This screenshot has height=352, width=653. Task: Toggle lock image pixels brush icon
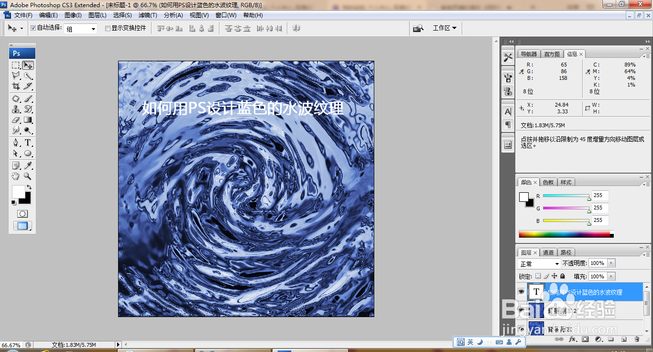546,276
